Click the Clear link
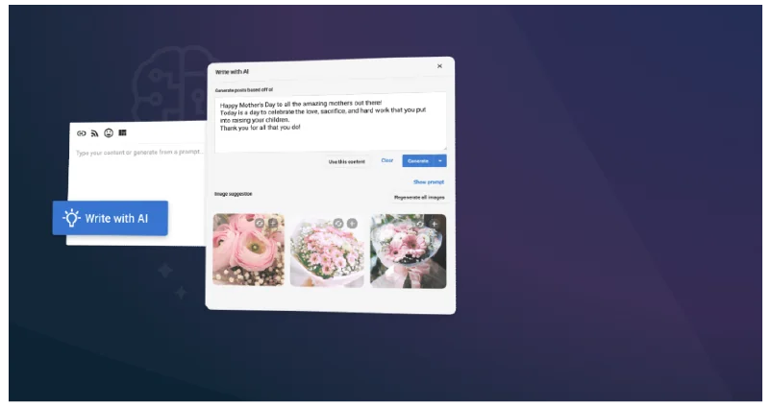The image size is (771, 407). coord(387,160)
